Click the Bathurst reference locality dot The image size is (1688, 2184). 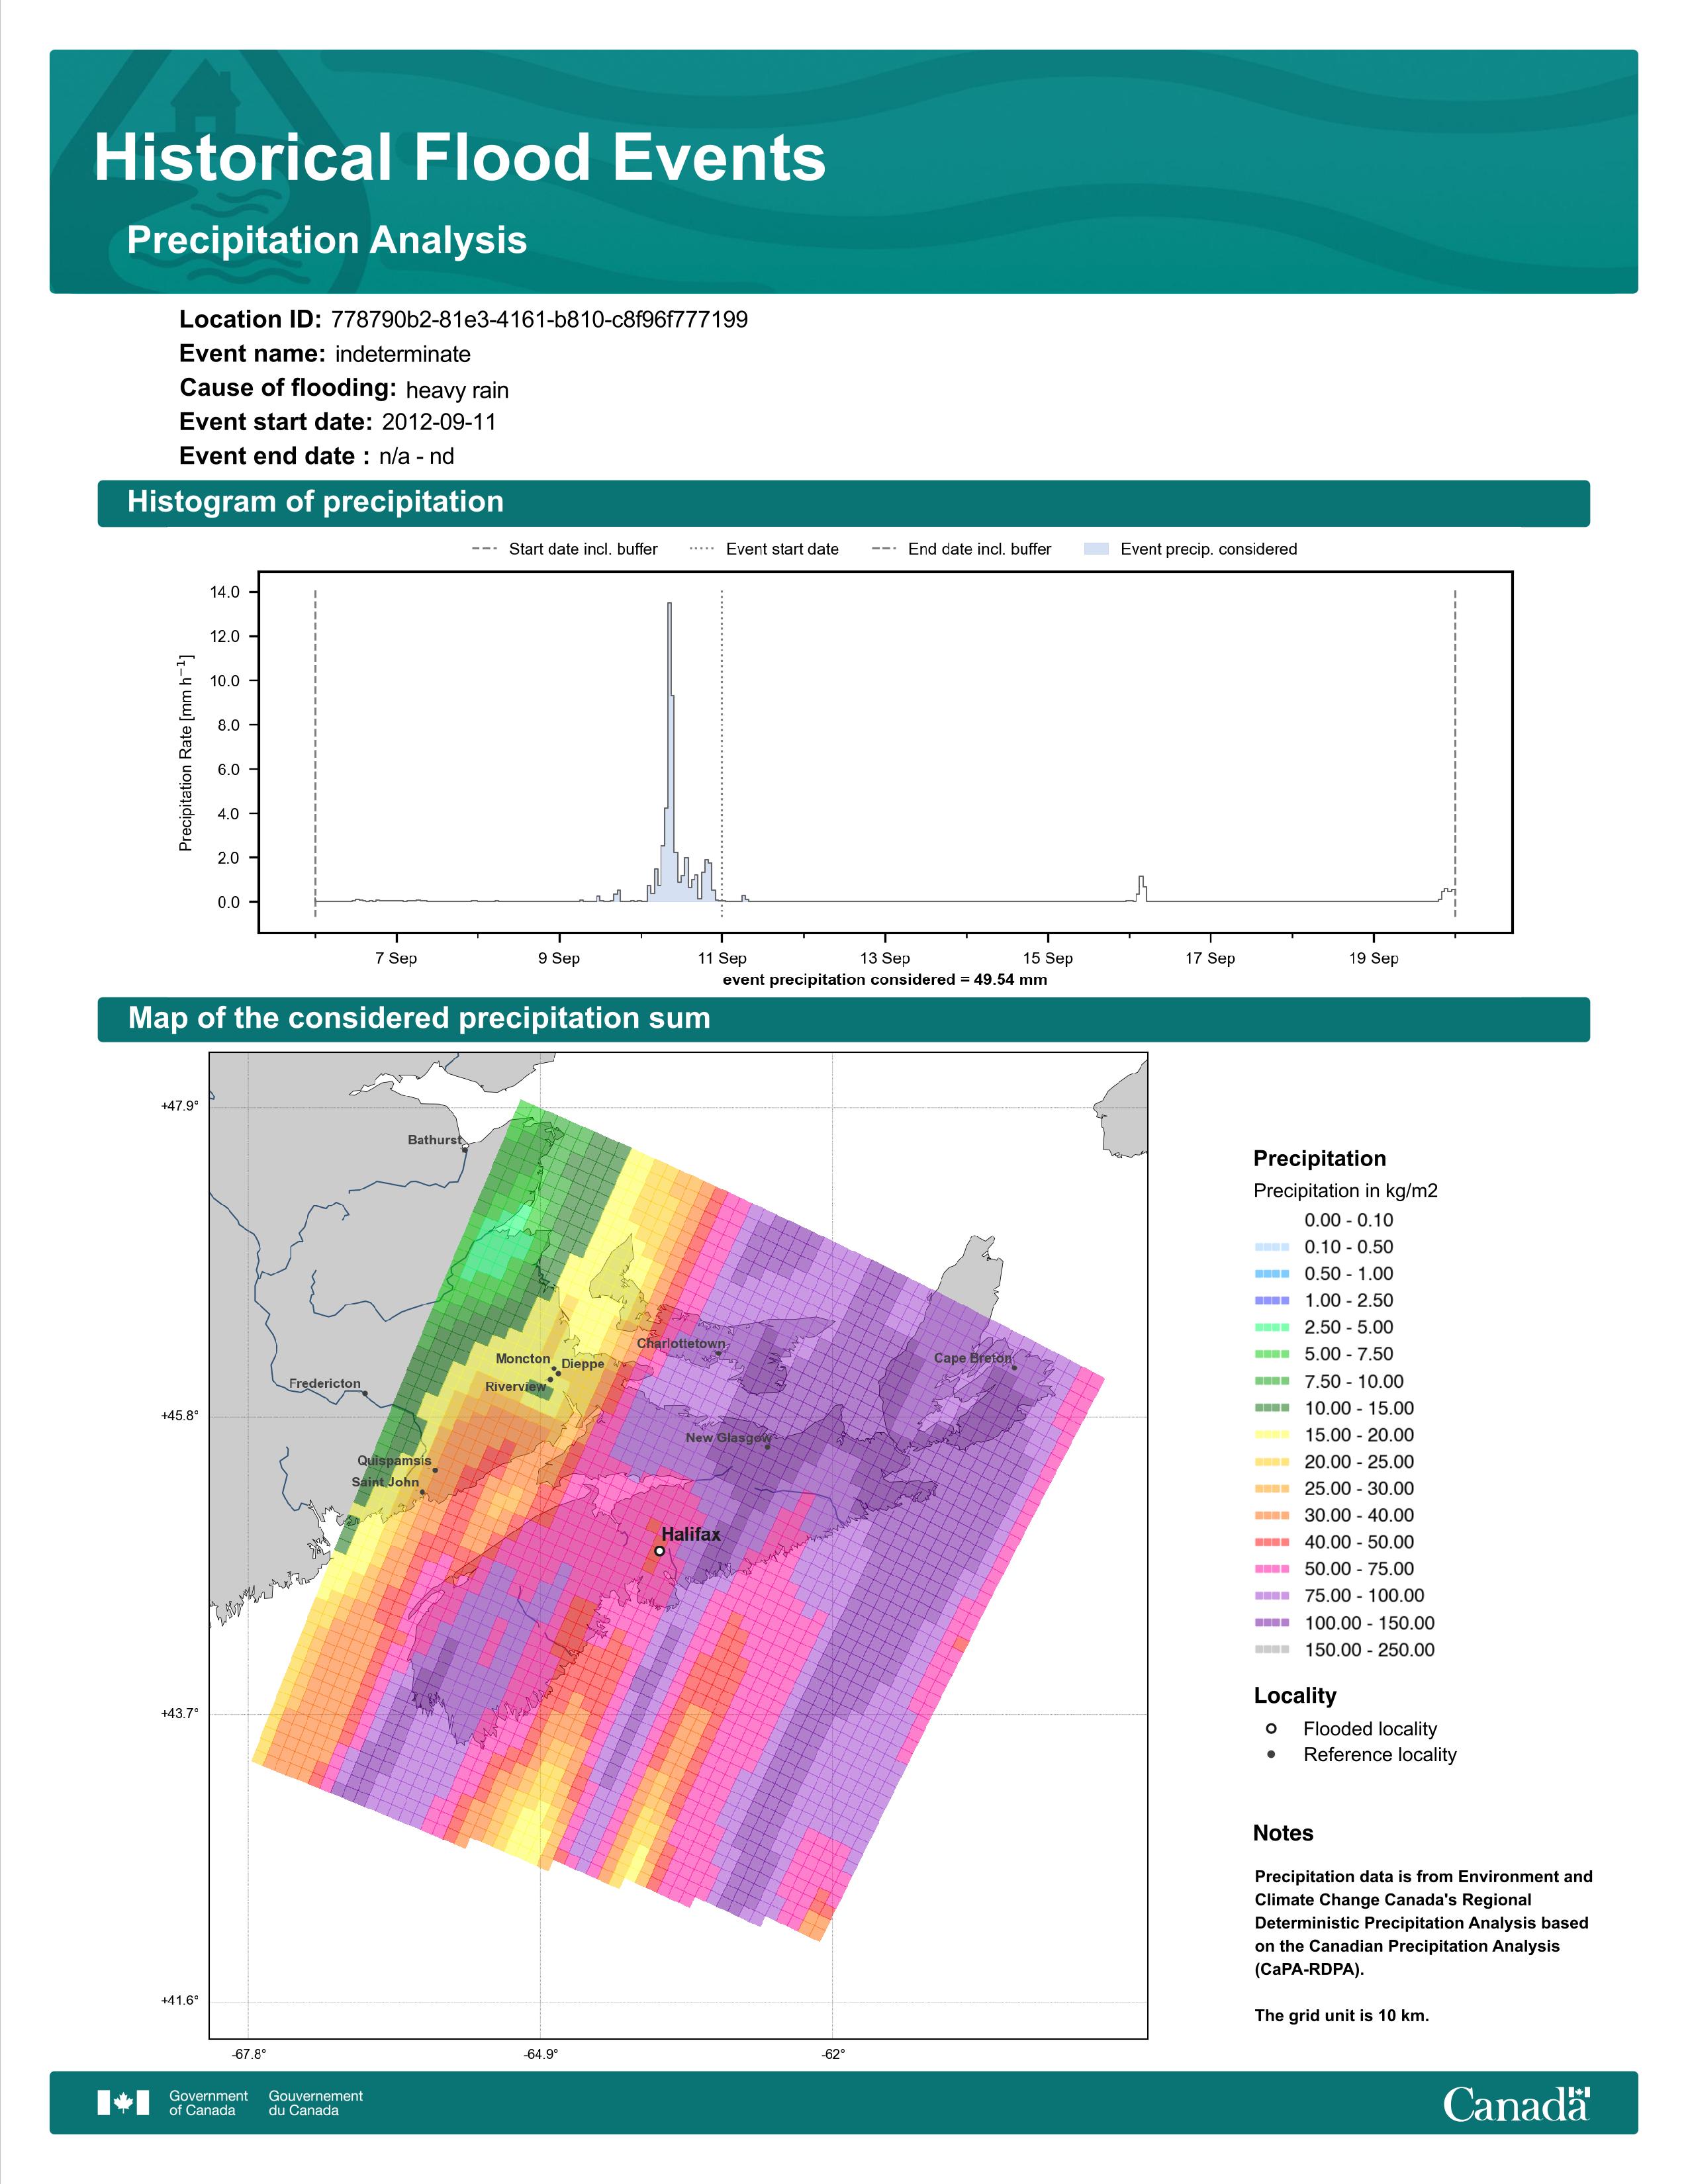[x=465, y=1150]
